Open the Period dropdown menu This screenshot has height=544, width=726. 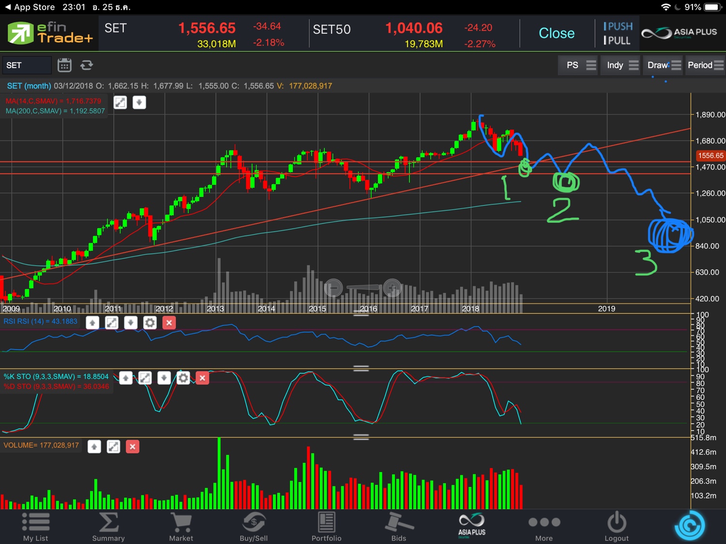[x=705, y=65]
